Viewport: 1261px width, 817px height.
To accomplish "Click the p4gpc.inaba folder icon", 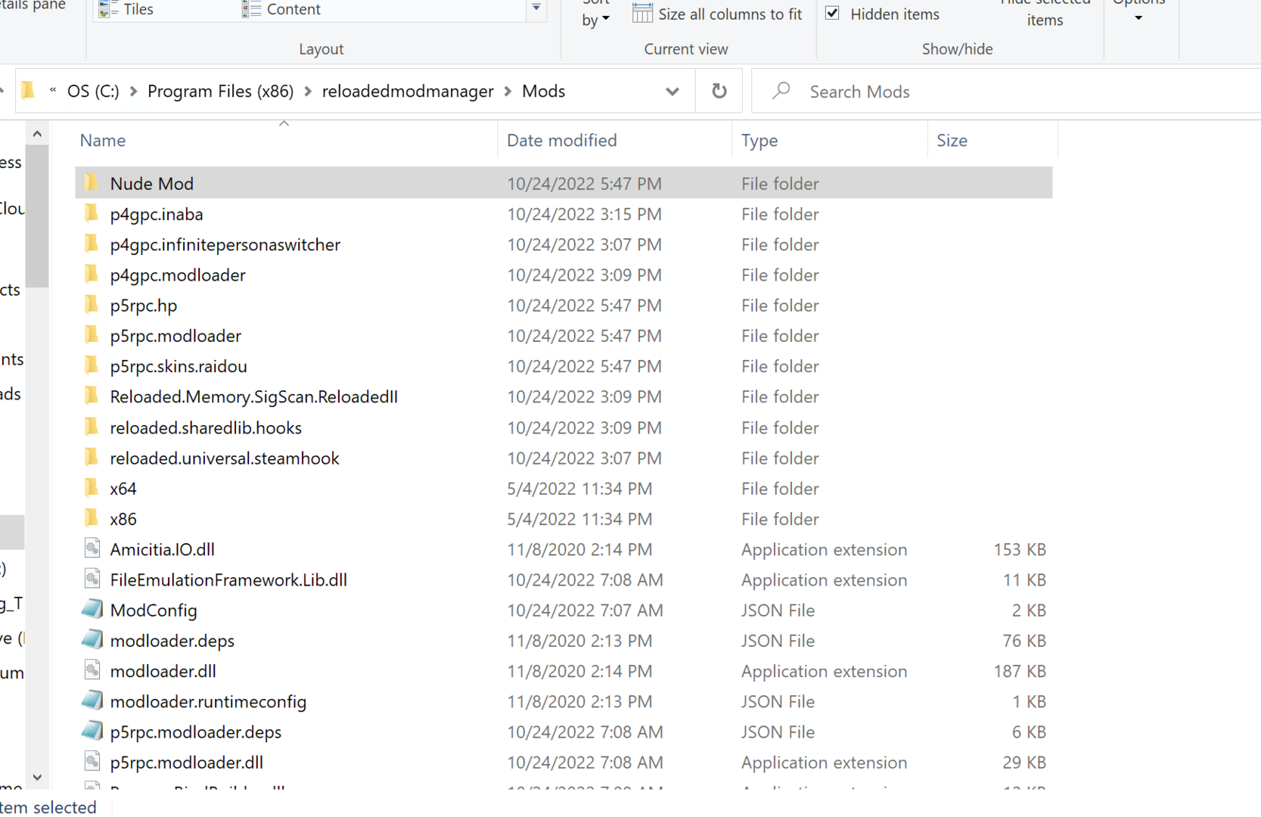I will point(92,213).
